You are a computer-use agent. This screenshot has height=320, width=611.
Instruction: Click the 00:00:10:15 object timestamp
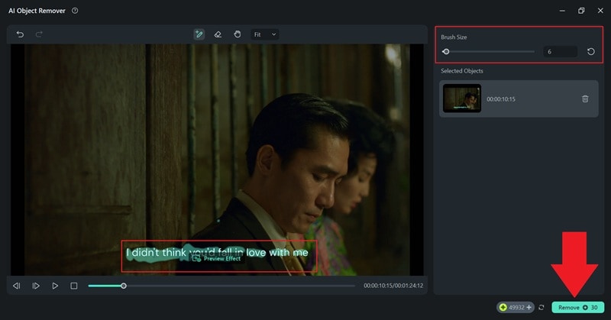tap(501, 99)
